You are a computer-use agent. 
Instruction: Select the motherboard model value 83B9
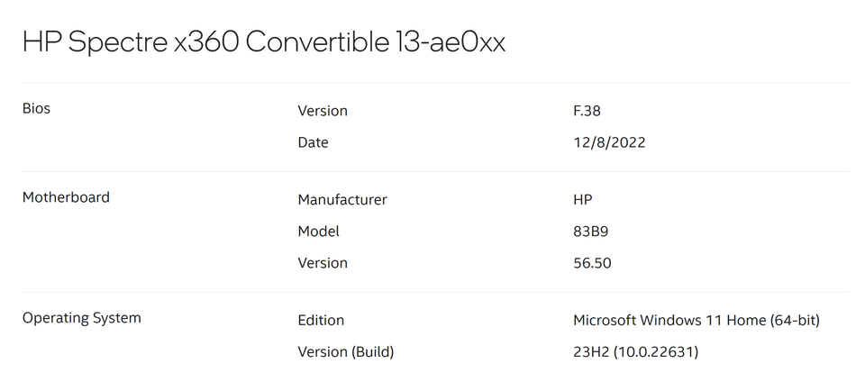pos(590,232)
